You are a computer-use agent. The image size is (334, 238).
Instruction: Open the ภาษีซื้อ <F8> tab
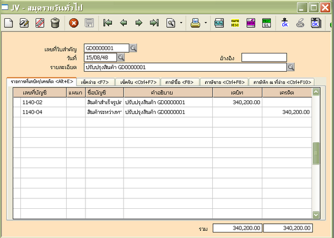[179, 82]
